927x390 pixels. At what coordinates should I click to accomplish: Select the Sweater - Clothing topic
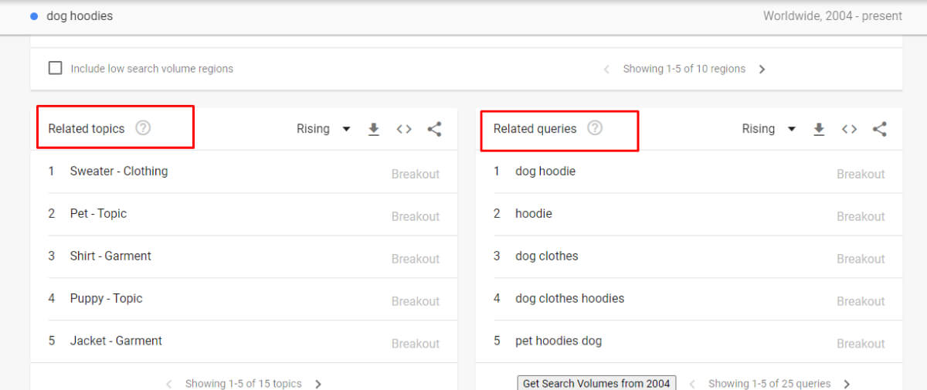pos(119,171)
